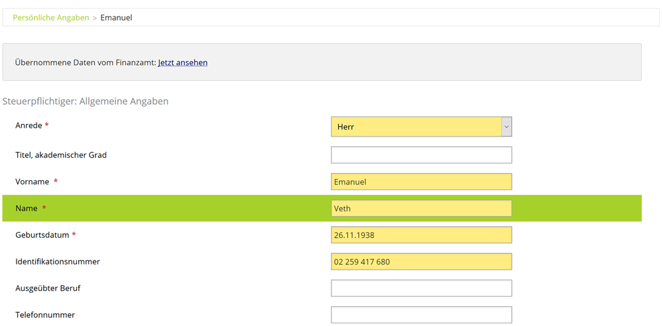Open the Jetzt ansehen link
Screen dimensions: 663x326
click(182, 63)
